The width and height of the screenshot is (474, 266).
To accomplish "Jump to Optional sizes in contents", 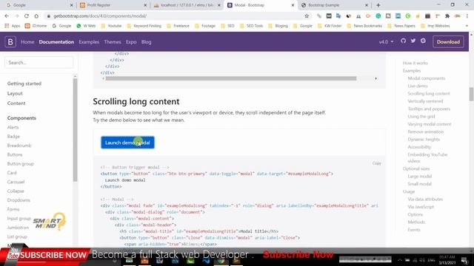I will 416,168.
